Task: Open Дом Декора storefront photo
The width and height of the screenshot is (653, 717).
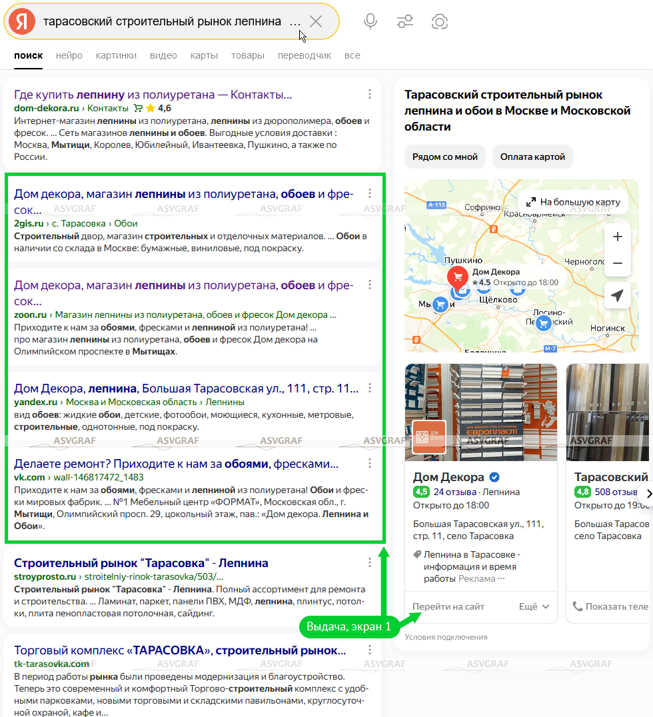Action: [481, 412]
